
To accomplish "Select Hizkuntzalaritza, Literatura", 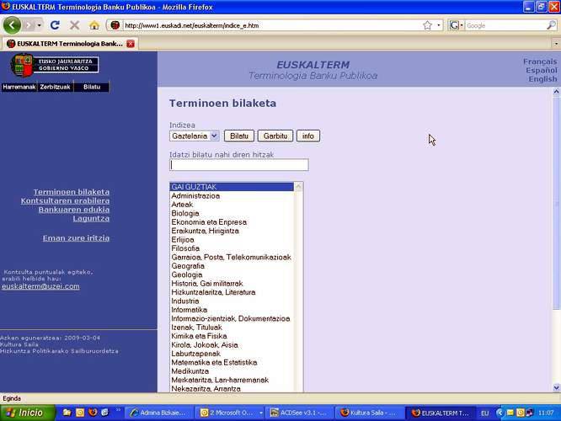I will pyautogui.click(x=232, y=292).
